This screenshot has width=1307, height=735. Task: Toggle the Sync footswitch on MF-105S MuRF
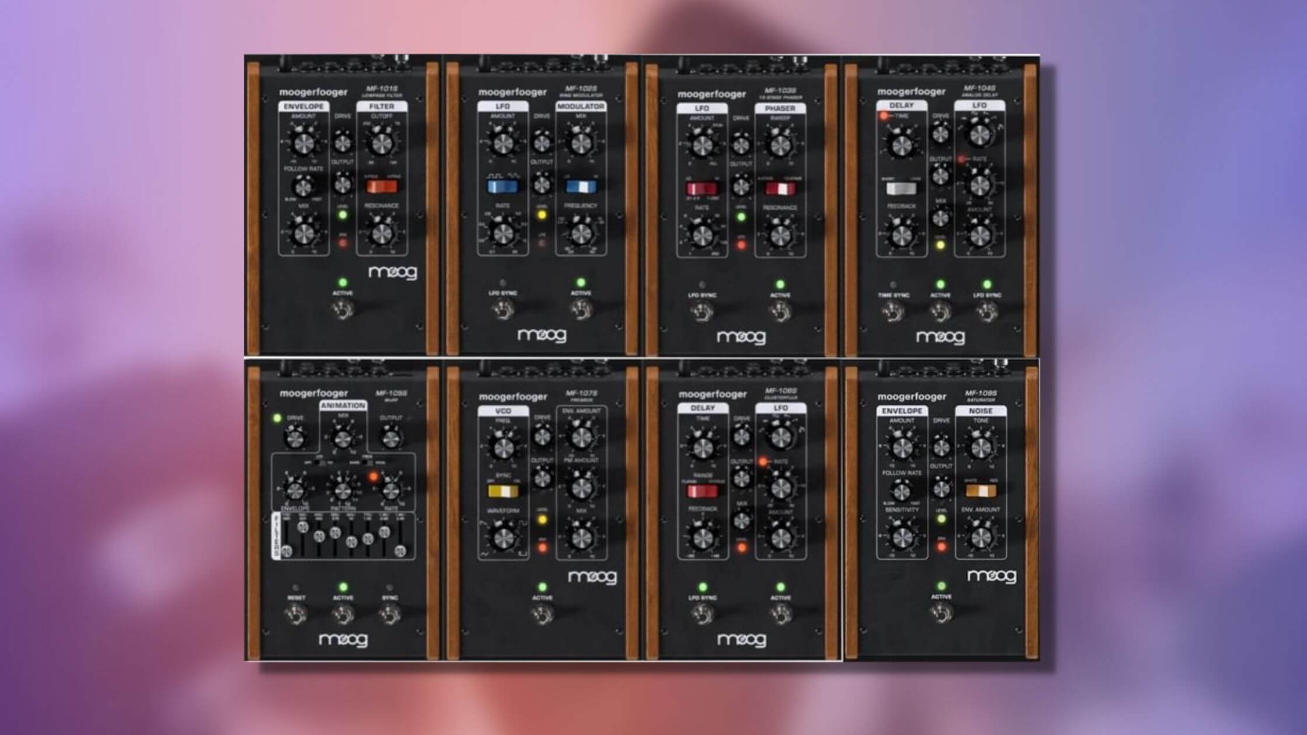point(390,615)
